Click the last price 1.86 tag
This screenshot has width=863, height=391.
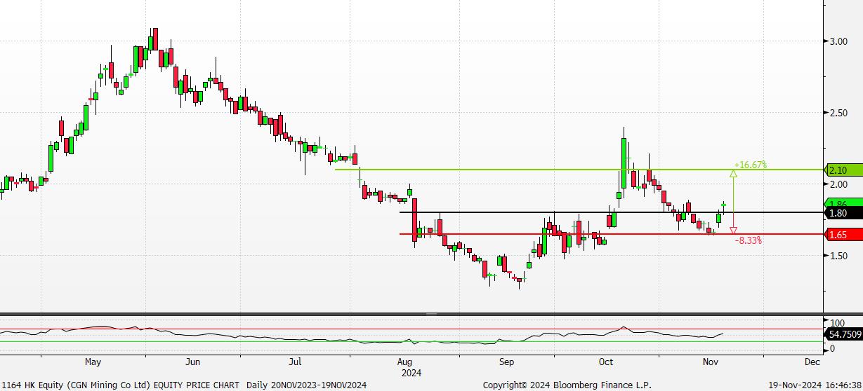[838, 203]
